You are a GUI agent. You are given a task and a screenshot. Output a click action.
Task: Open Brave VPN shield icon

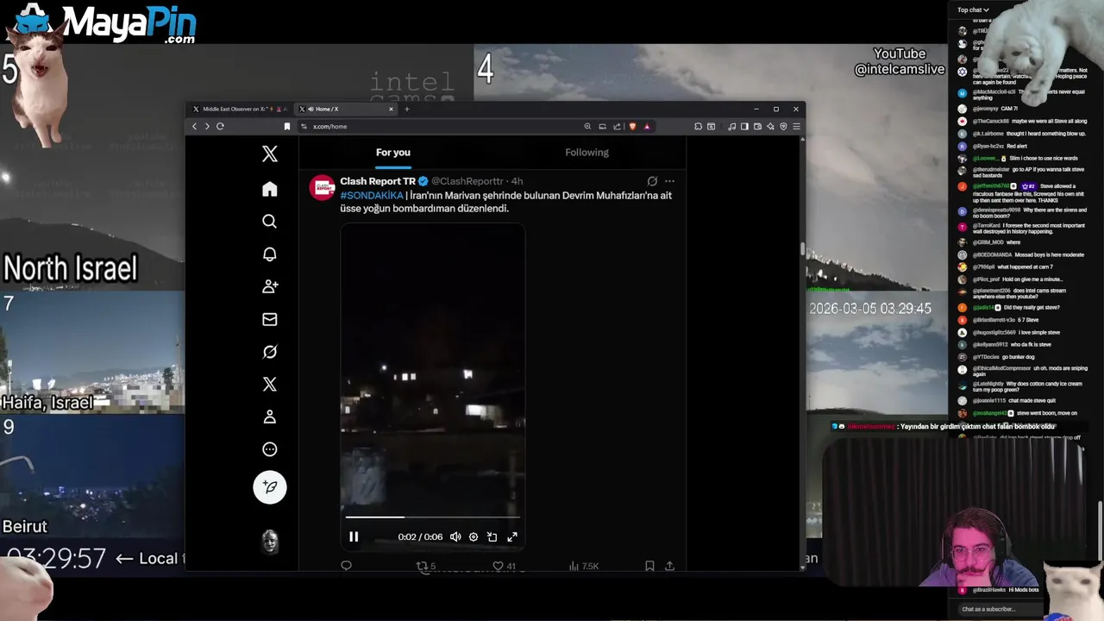point(783,126)
